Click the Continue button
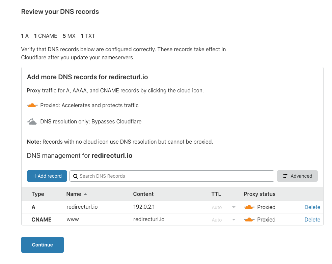 point(43,245)
